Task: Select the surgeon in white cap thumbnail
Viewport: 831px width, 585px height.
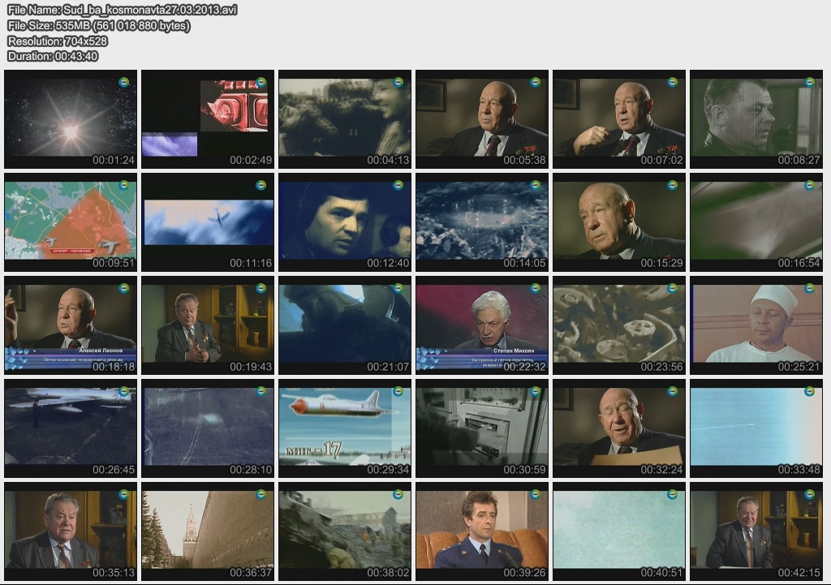Action: [x=756, y=325]
